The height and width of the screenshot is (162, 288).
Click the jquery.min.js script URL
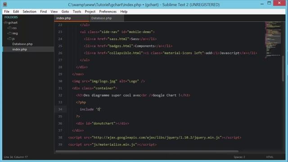pyautogui.click(x=157, y=138)
